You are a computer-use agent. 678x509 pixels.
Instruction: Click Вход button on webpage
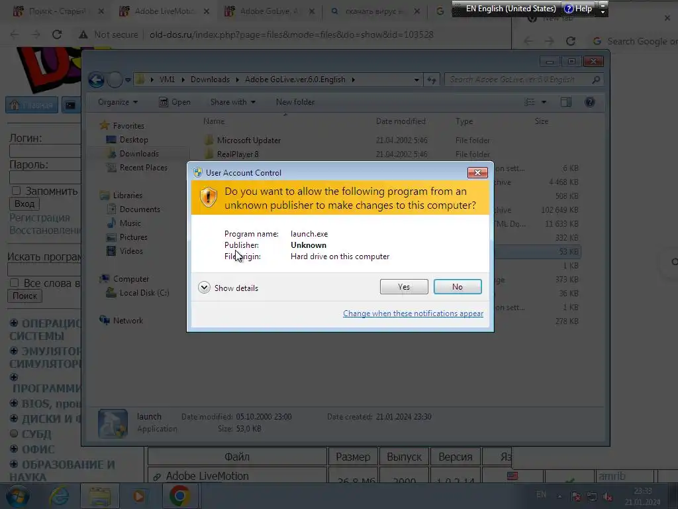pos(24,204)
